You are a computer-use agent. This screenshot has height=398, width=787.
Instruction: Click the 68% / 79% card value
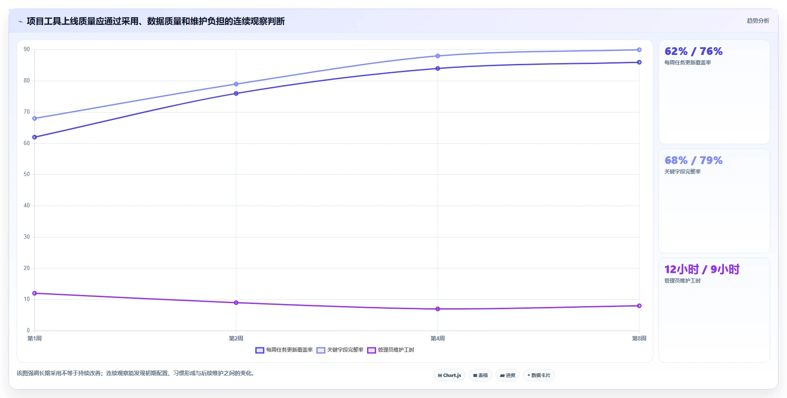click(693, 161)
